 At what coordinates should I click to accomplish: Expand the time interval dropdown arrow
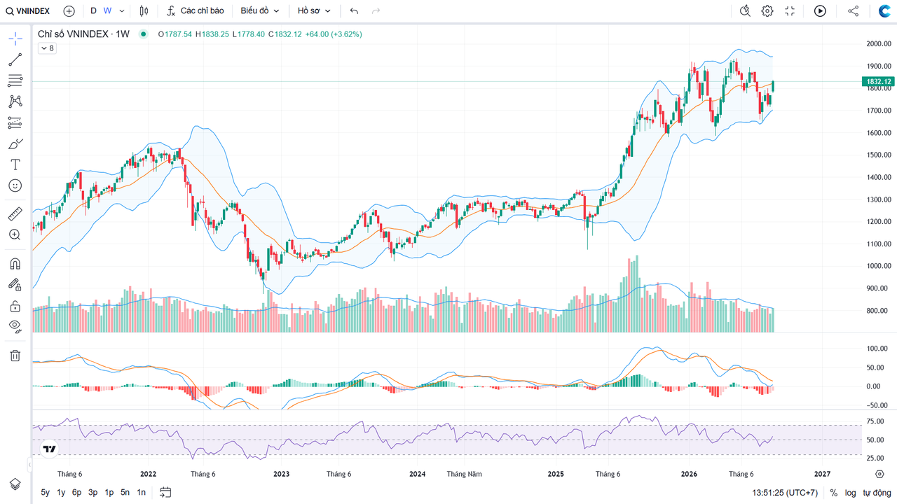(x=122, y=11)
